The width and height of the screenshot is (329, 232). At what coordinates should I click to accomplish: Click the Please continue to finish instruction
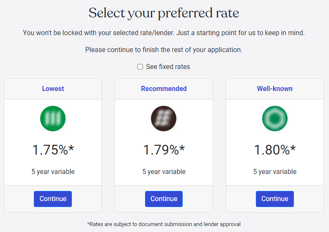[164, 50]
